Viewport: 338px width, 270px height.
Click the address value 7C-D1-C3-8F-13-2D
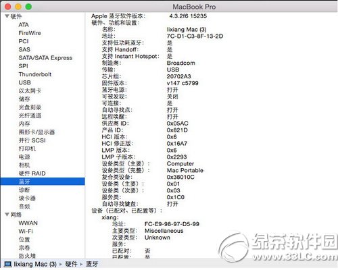(x=195, y=36)
